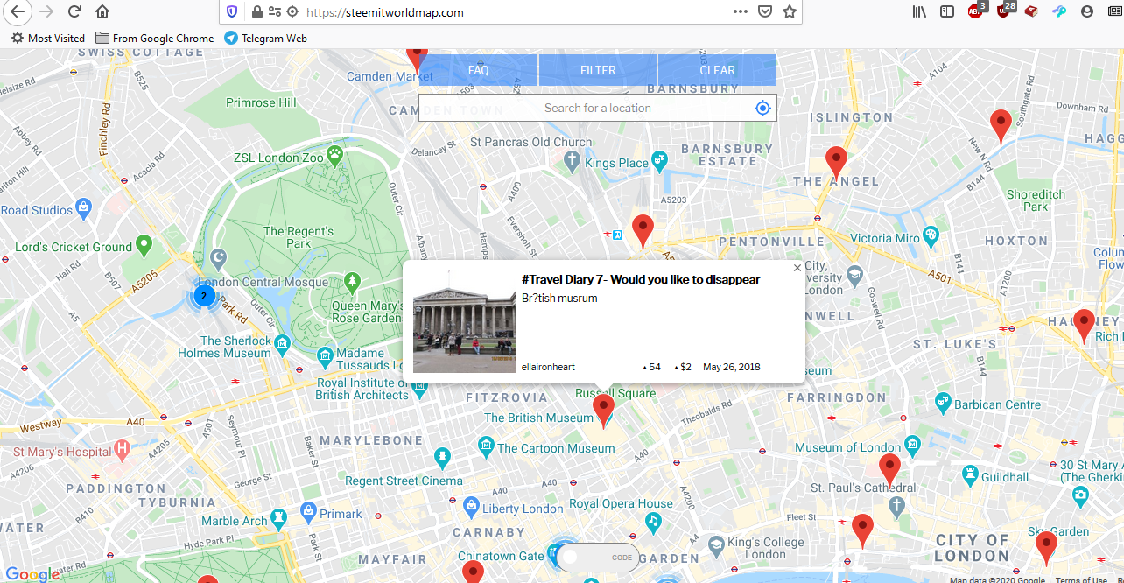Select red pin at St. Paul's Cathedral
Screen dimensions: 1124x583
point(890,470)
